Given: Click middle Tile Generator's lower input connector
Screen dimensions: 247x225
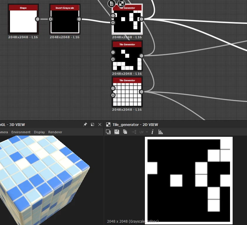Looking at the screenshot, I should tap(113, 59).
